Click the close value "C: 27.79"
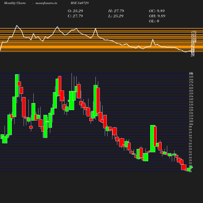Screen dimensions: 203x203 coord(75,16)
